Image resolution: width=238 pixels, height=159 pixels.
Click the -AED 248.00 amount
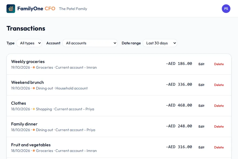pos(179,126)
